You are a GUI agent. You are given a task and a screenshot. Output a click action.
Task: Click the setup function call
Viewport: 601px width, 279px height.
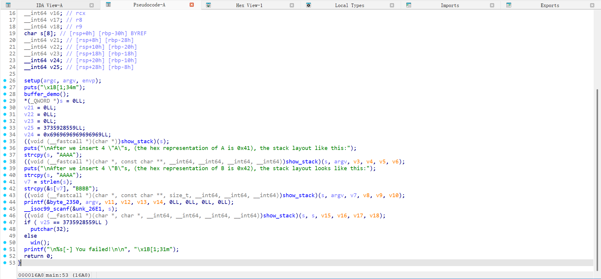click(32, 81)
